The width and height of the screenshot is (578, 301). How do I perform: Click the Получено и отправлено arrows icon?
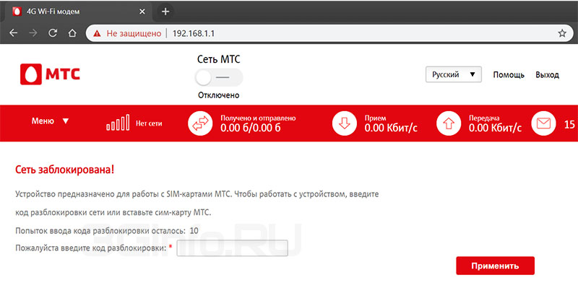pos(200,123)
